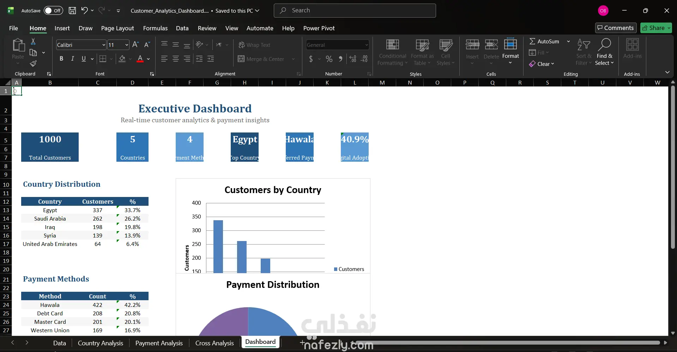Open the Calibri font name dropdown
Screen dimensions: 677x352
pyautogui.click(x=104, y=45)
